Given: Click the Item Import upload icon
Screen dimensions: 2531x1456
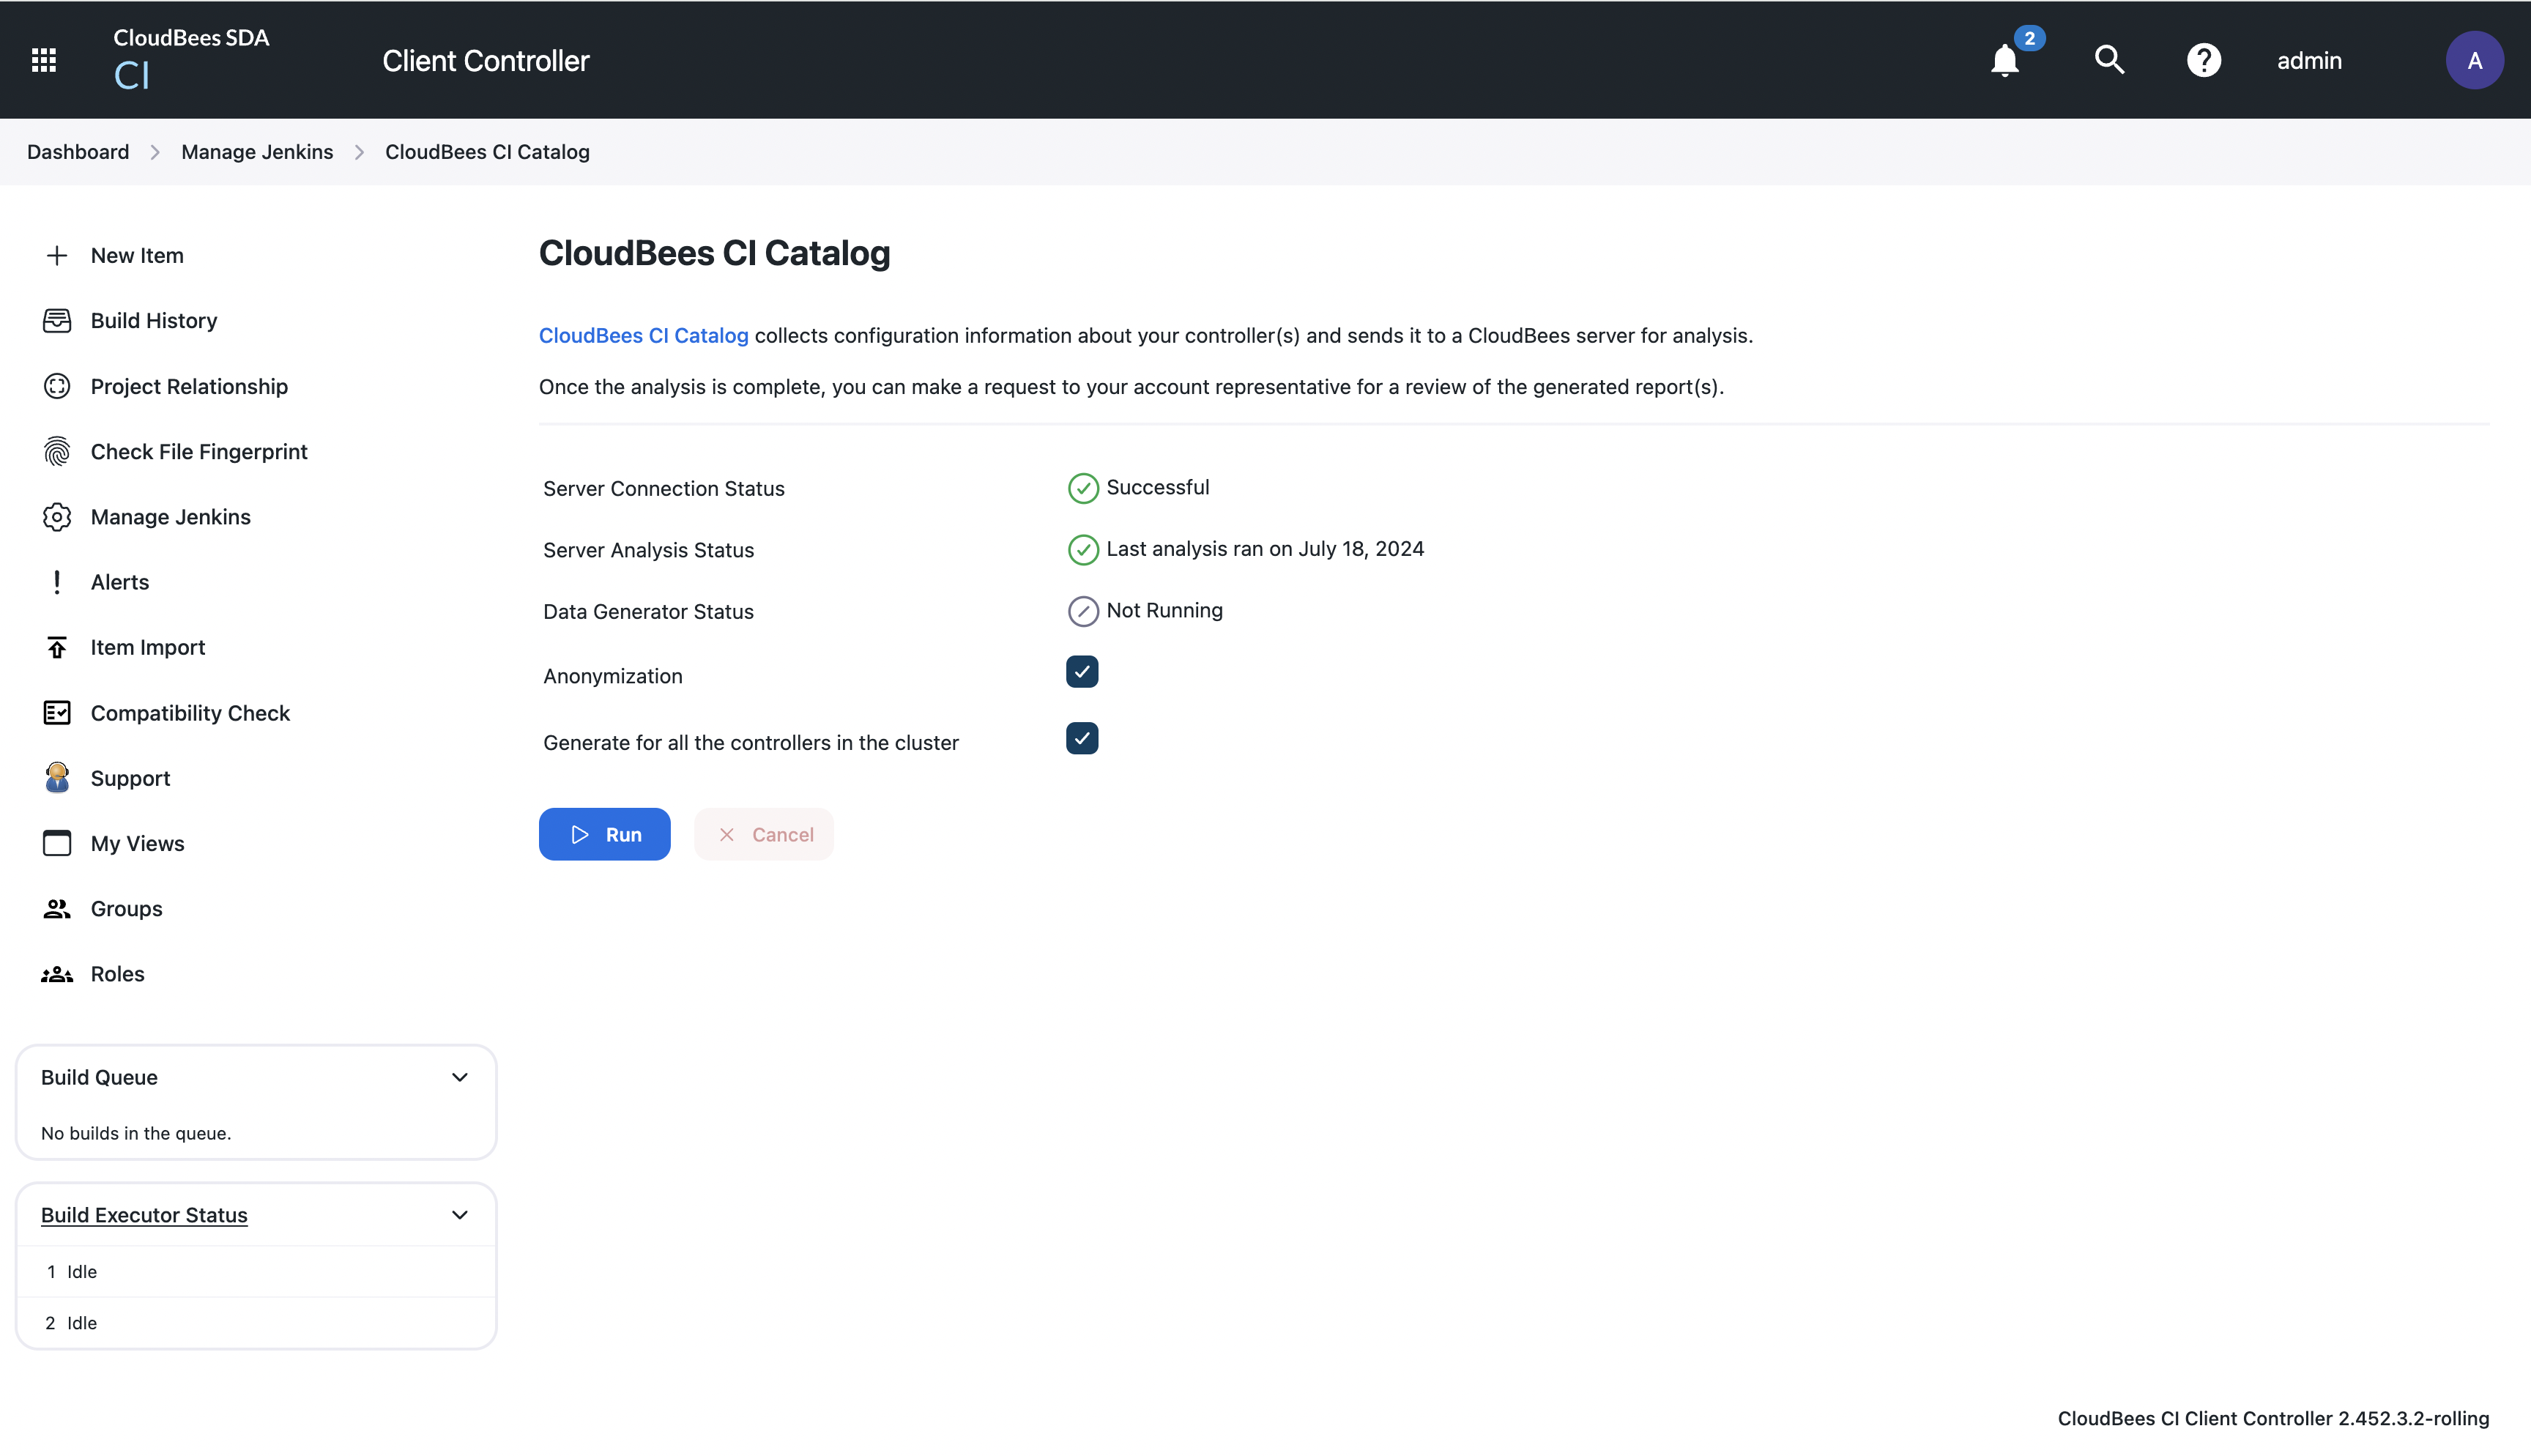Looking at the screenshot, I should click(x=57, y=647).
